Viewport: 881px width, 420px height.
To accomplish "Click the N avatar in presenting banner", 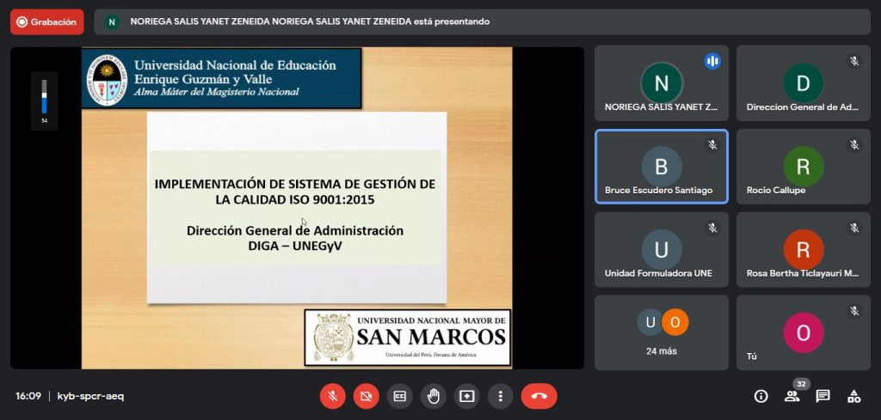I will coord(112,21).
